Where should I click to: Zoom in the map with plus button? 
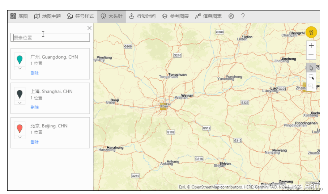point(311,46)
